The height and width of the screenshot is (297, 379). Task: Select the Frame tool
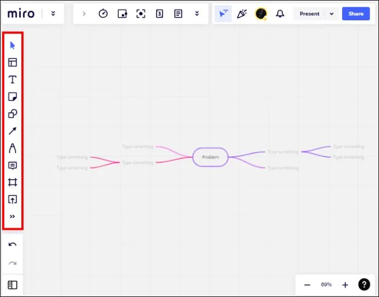pos(13,182)
